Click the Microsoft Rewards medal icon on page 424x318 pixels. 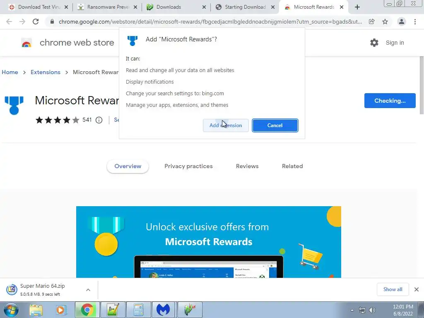pos(14,106)
